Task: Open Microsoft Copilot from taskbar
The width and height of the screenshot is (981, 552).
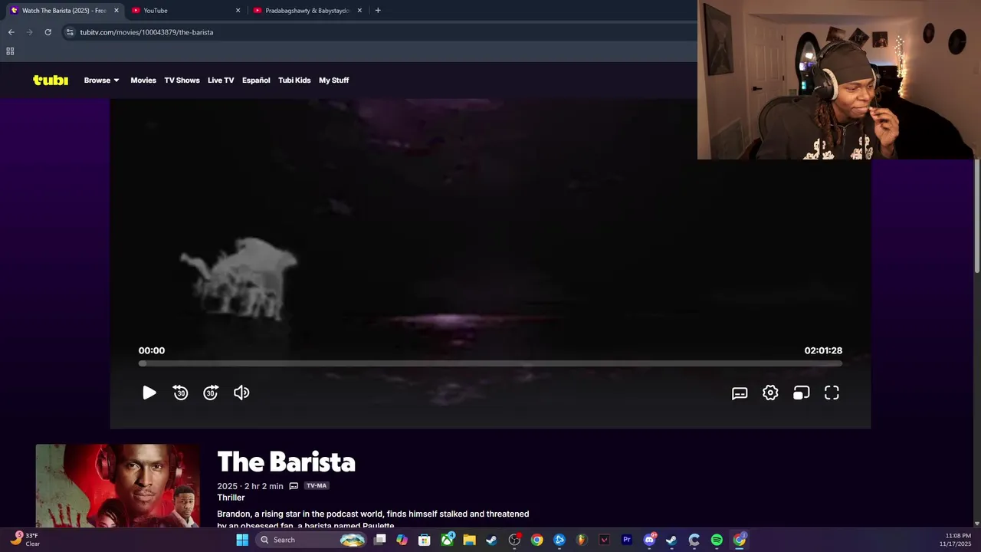Action: pyautogui.click(x=402, y=540)
